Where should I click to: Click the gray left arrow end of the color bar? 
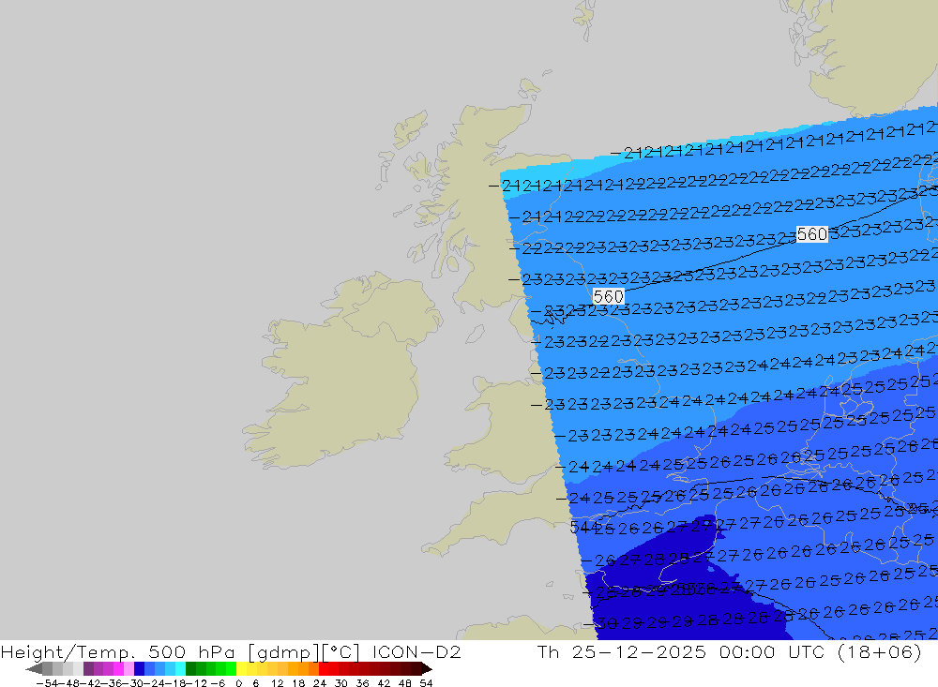click(34, 668)
